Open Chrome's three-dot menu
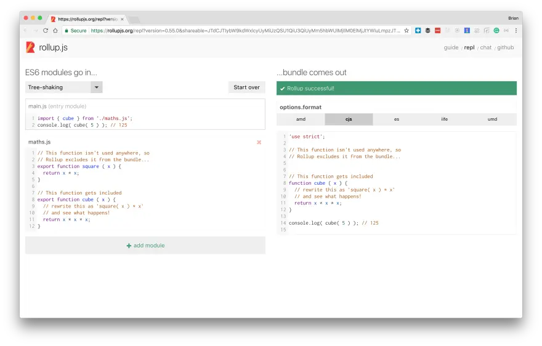This screenshot has width=542, height=346. coord(516,30)
